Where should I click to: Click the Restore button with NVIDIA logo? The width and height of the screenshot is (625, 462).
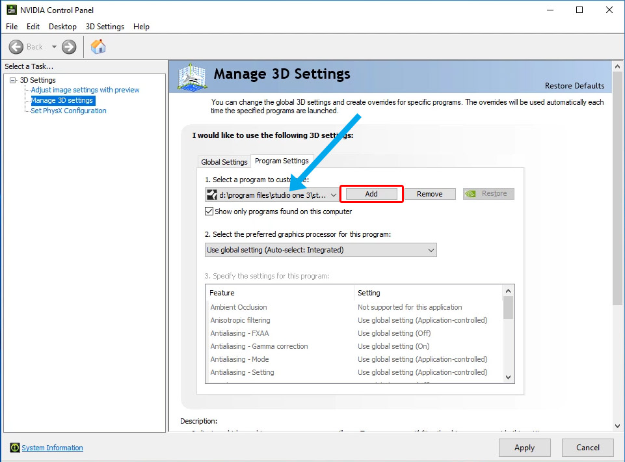point(488,193)
